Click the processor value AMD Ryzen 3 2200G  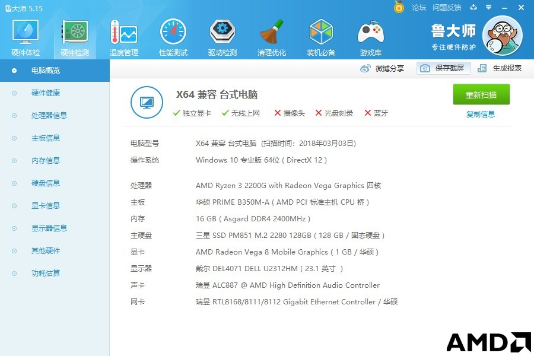(288, 186)
